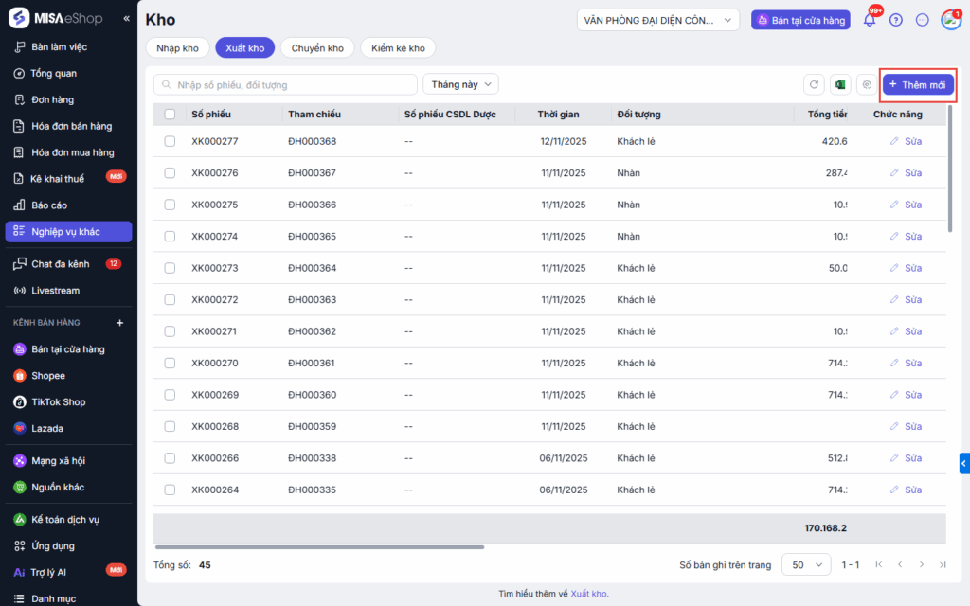Screen dimensions: 970x606
Task: Check the row for voucher XK000270
Action: [x=170, y=363]
